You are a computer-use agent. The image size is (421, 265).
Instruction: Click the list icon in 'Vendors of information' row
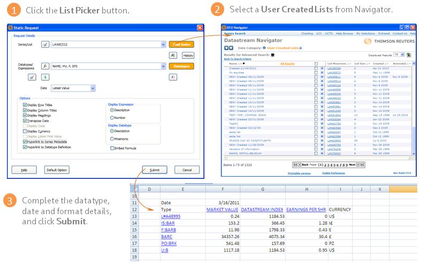pos(322,149)
